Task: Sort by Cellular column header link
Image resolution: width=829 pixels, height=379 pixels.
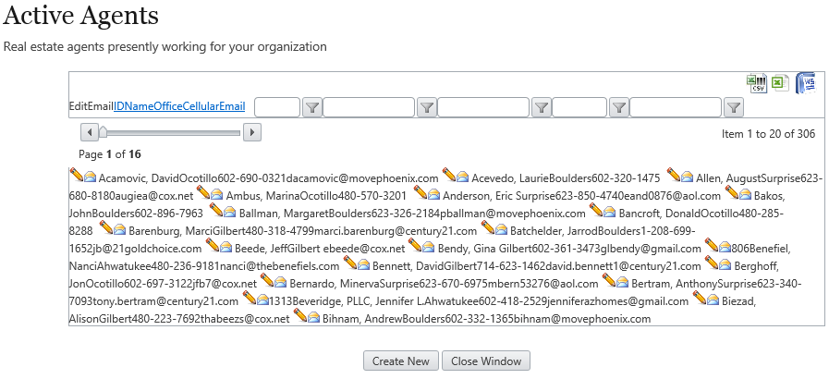Action: [x=201, y=106]
